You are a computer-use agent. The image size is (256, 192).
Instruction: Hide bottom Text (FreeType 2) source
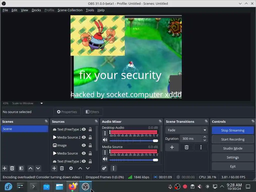(x=84, y=161)
